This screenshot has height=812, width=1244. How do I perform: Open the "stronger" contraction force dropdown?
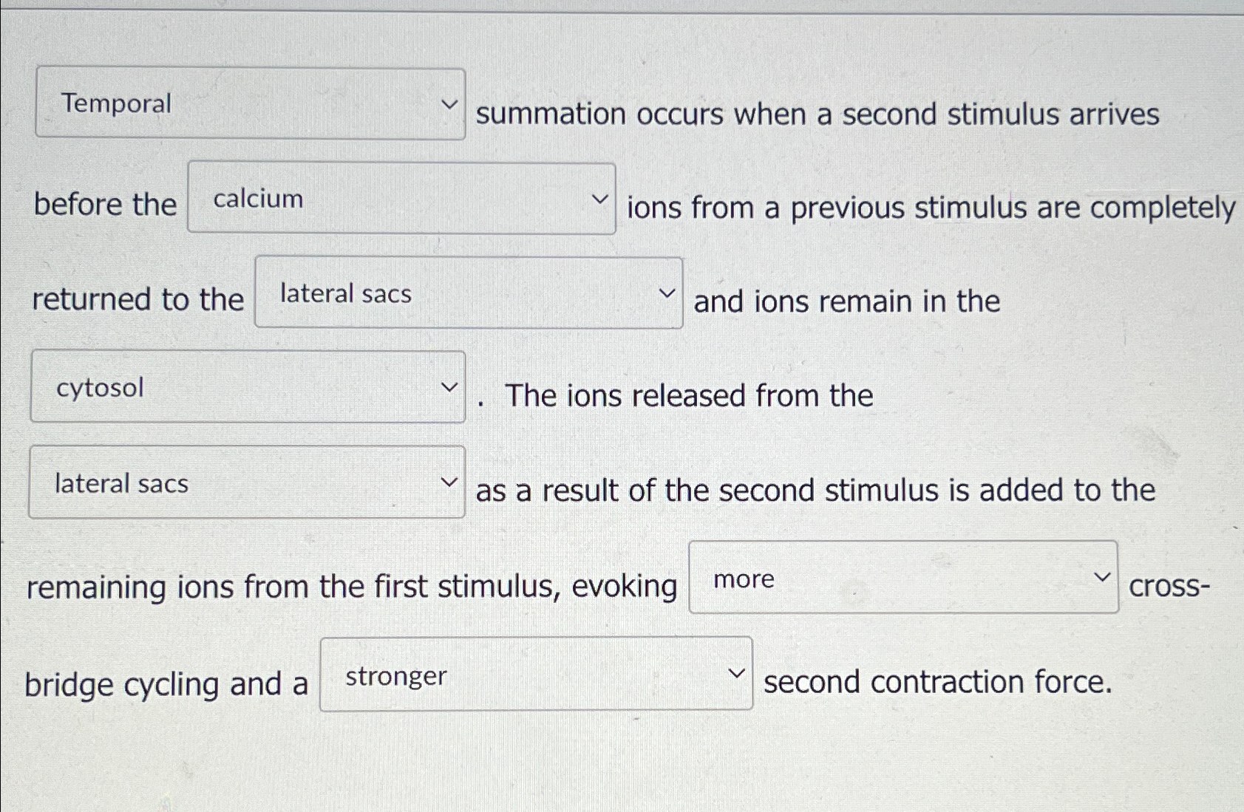click(533, 676)
